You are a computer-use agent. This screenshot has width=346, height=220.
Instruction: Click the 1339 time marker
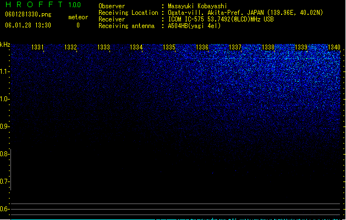(x=301, y=47)
